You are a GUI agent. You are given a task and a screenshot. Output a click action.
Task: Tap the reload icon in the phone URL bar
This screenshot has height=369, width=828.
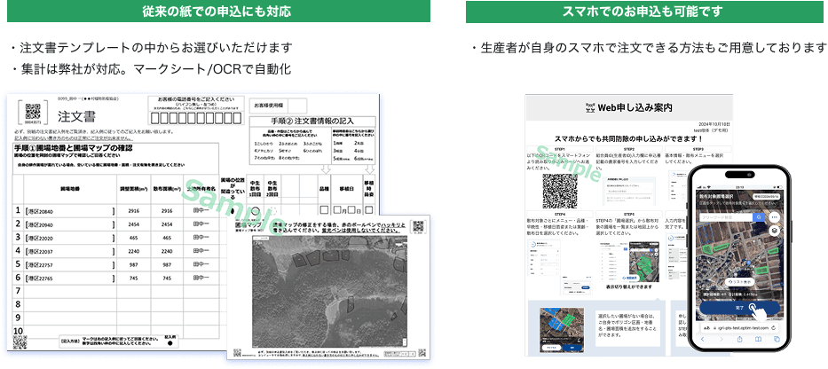(774, 328)
